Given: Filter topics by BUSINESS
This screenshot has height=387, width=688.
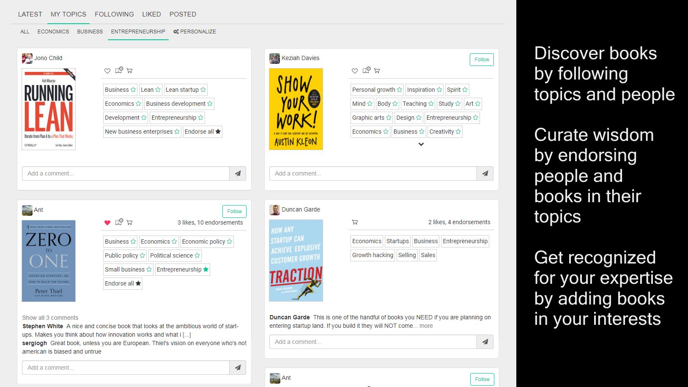Looking at the screenshot, I should coord(90,32).
